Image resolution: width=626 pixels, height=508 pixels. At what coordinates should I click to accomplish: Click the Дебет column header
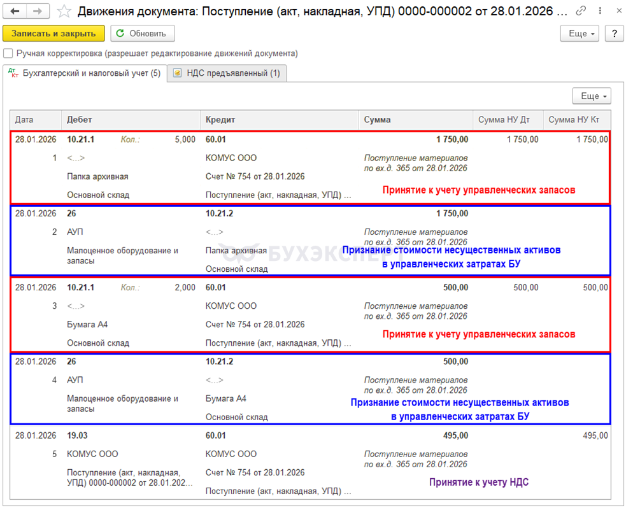point(131,120)
